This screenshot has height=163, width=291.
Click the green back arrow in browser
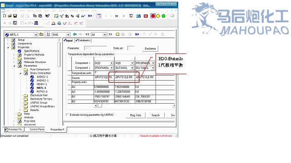pos(75,34)
